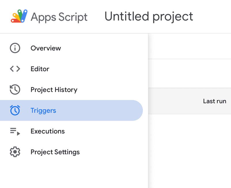Click the Project Settings gear icon
This screenshot has height=188, width=231.
tap(15, 152)
